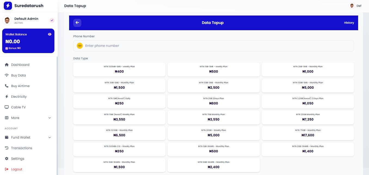Select MTN 500MB-SME weekly Plan ₦400
369x175 pixels.
tap(119, 69)
